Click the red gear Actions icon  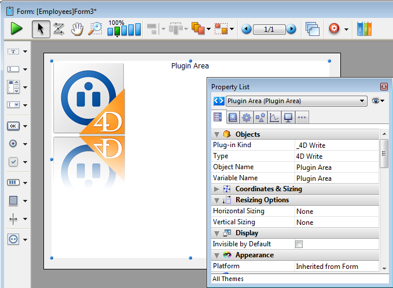pos(334,29)
